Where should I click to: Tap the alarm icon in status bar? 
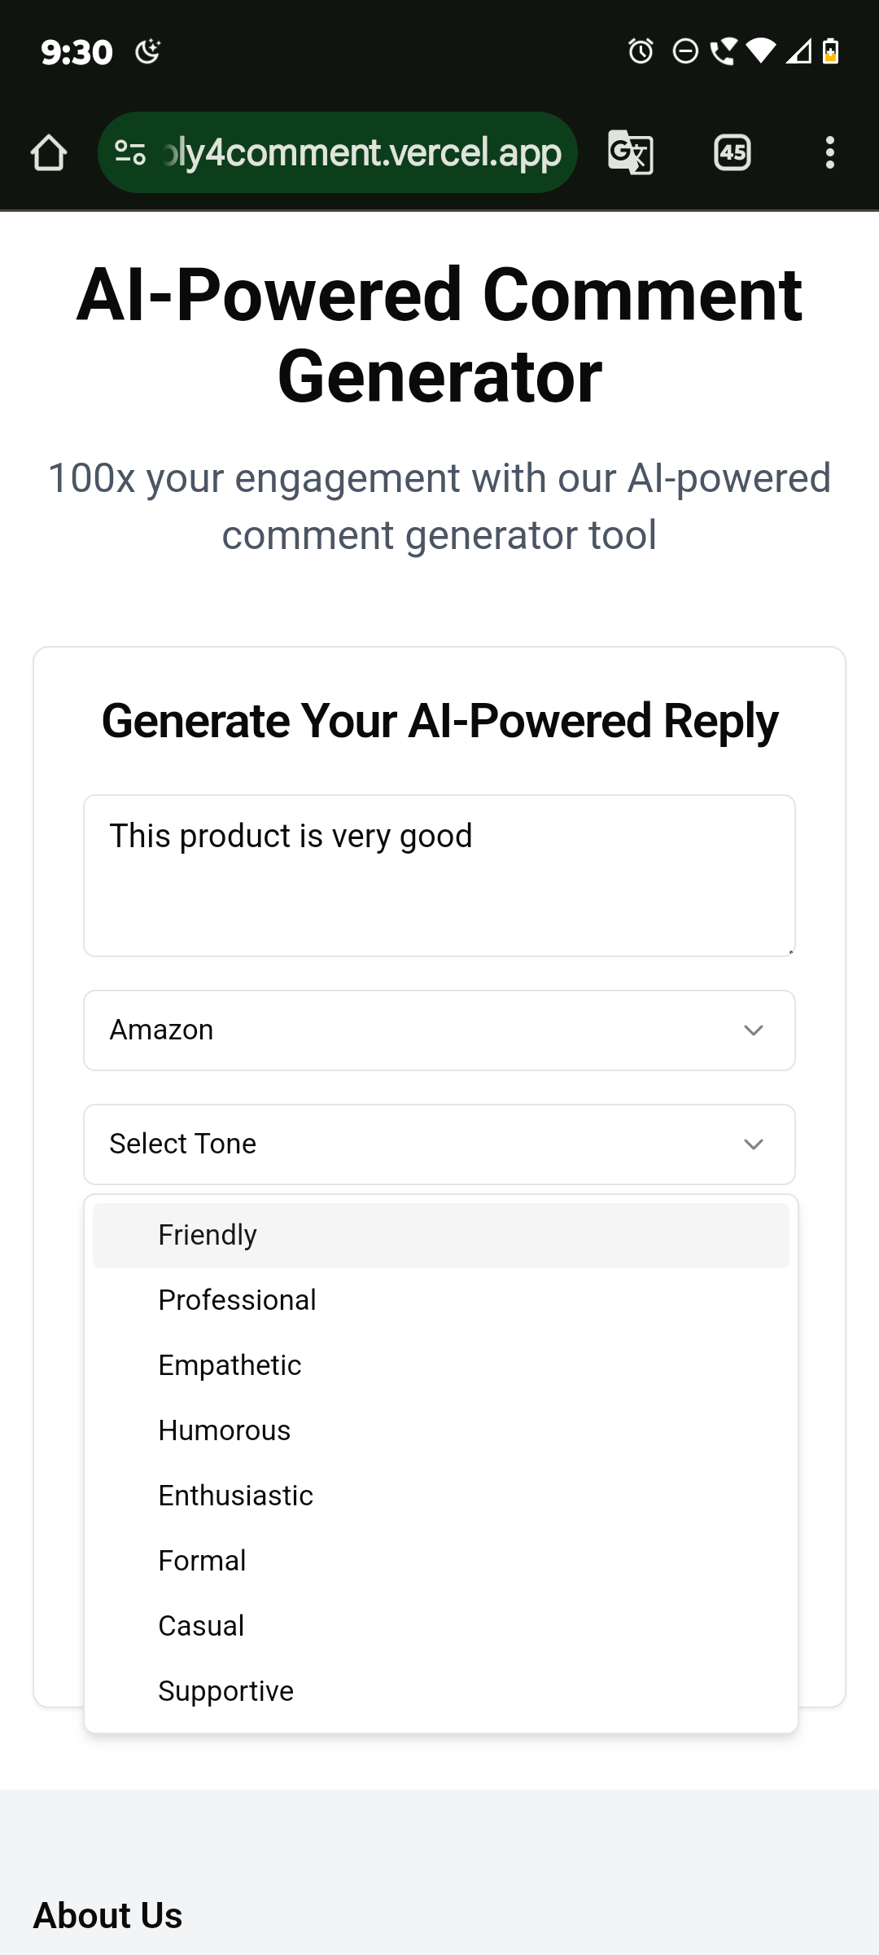click(x=641, y=51)
